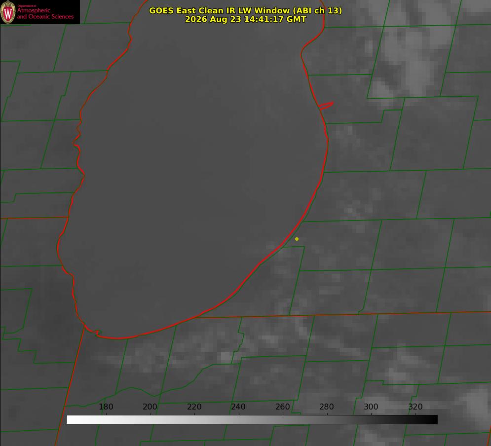Screen dimensions: 491x446
Task: Click the 200 tick label on the colorbar
Action: click(x=150, y=407)
